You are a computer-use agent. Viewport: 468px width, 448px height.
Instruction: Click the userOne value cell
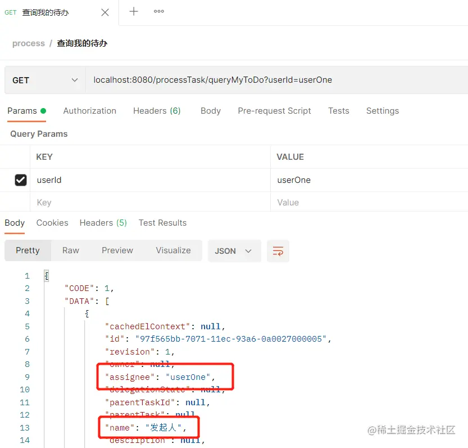(369, 180)
